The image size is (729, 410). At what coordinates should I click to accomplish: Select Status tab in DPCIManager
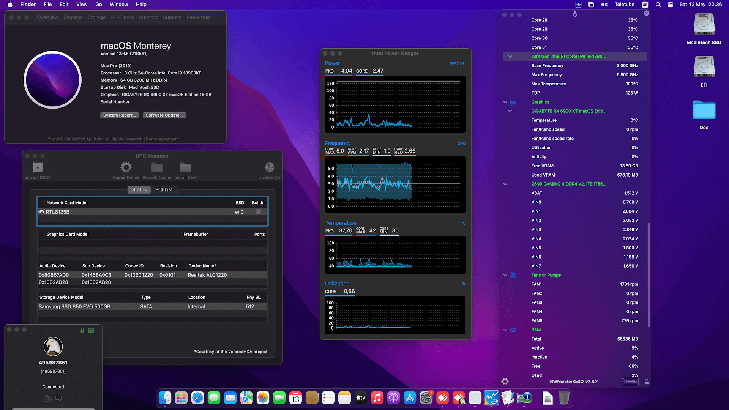pyautogui.click(x=139, y=189)
